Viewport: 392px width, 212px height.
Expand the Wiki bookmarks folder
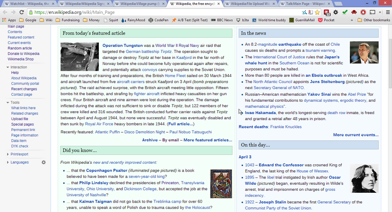(x=46, y=20)
